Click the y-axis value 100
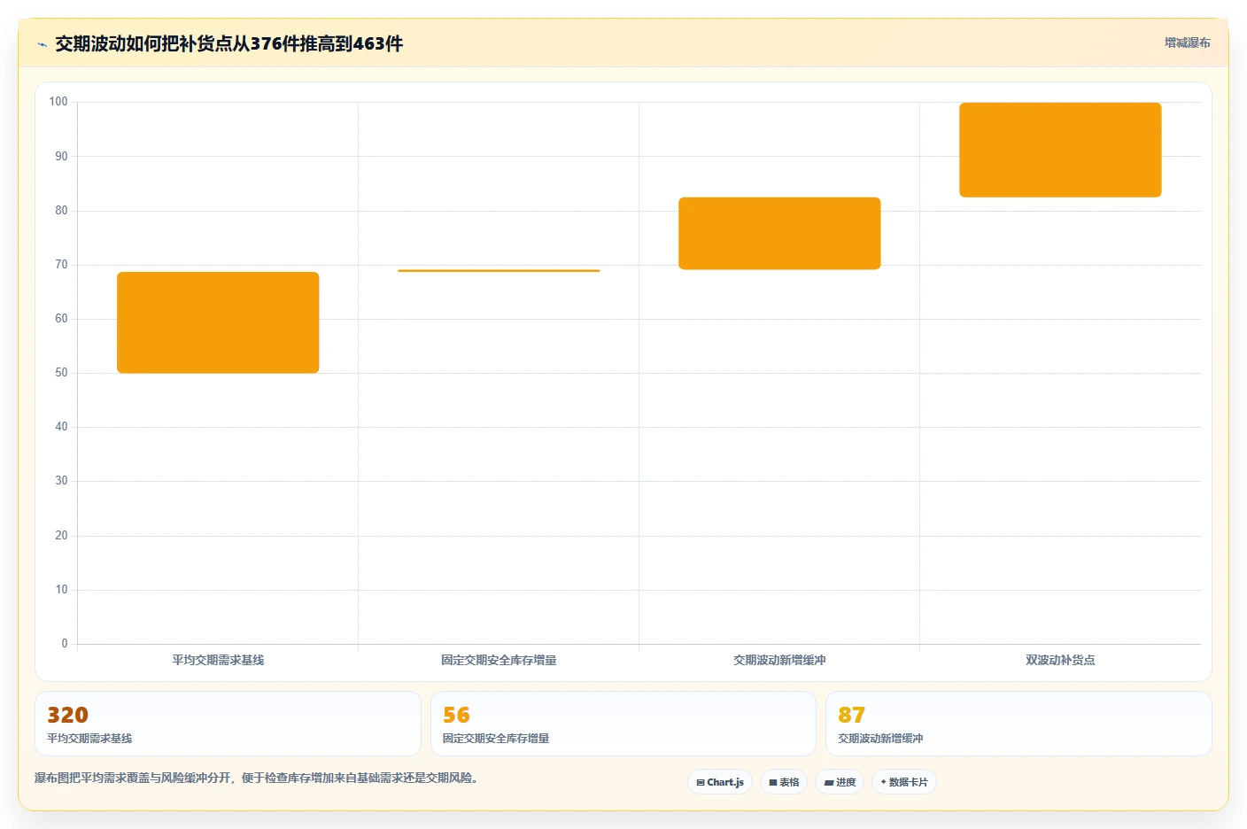1247x829 pixels. tap(58, 102)
